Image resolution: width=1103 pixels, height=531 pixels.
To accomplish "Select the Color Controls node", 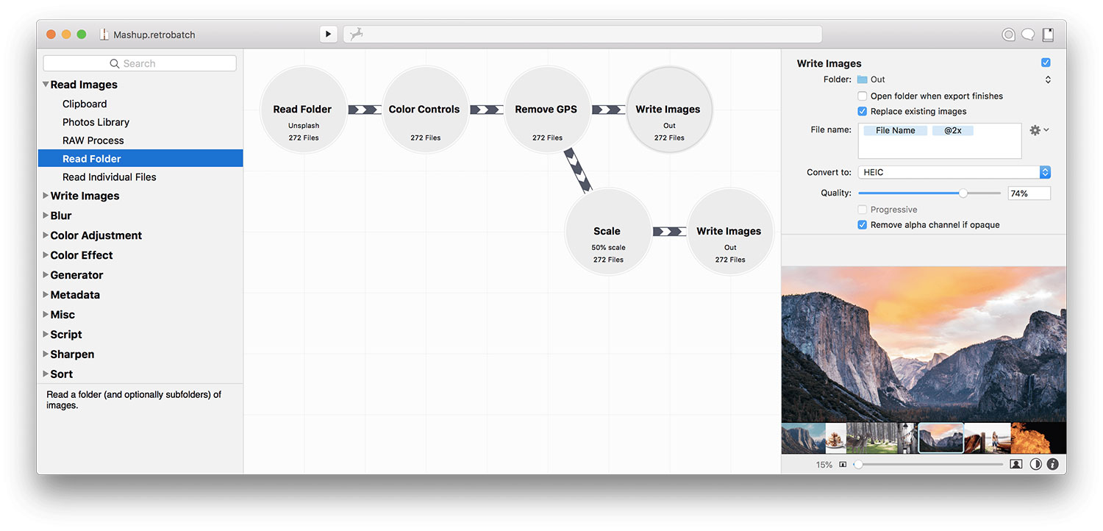I will coord(425,110).
